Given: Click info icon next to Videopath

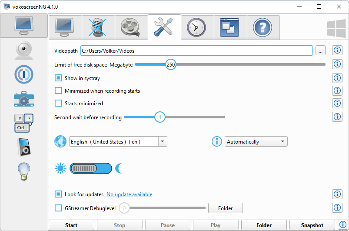Looking at the screenshot, I should [x=337, y=50].
